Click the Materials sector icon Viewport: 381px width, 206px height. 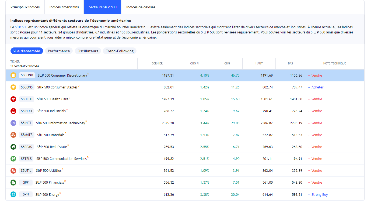(x=13, y=135)
